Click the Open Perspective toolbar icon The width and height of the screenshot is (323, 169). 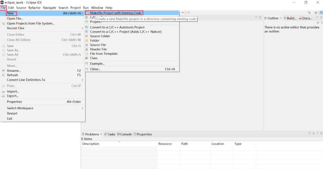point(316,13)
